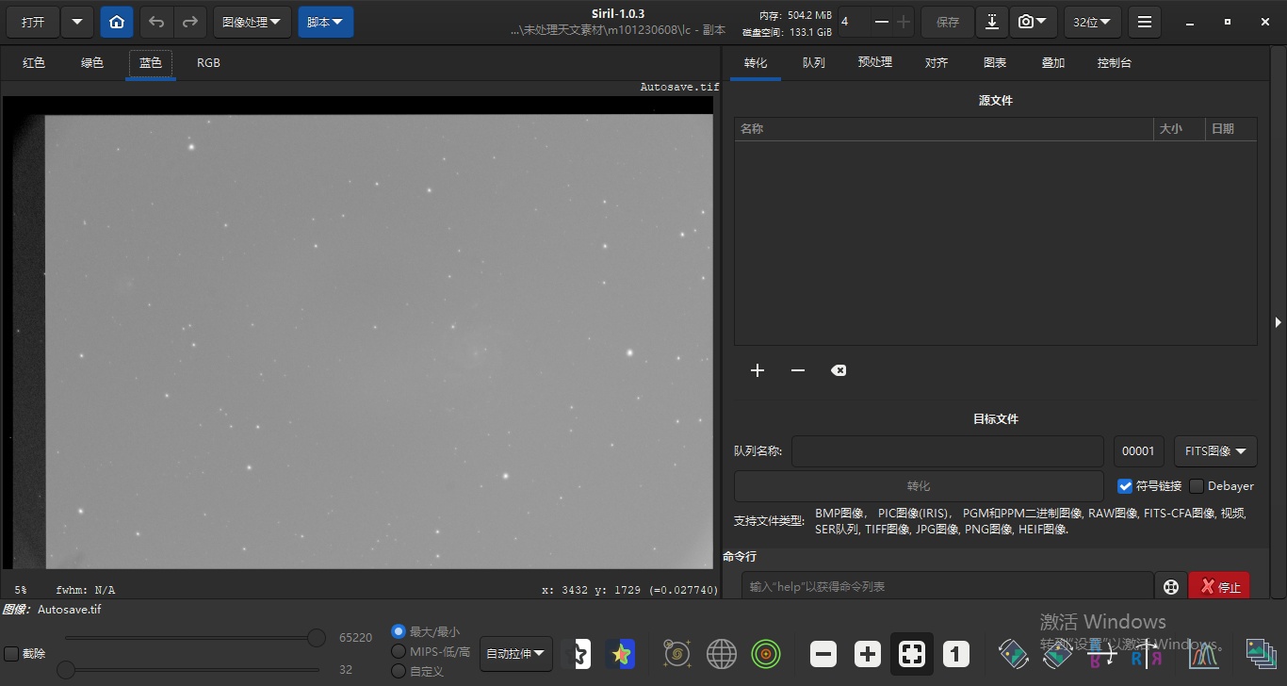The width and height of the screenshot is (1287, 686).
Task: Sort source files by 大小 column
Action: point(1180,129)
